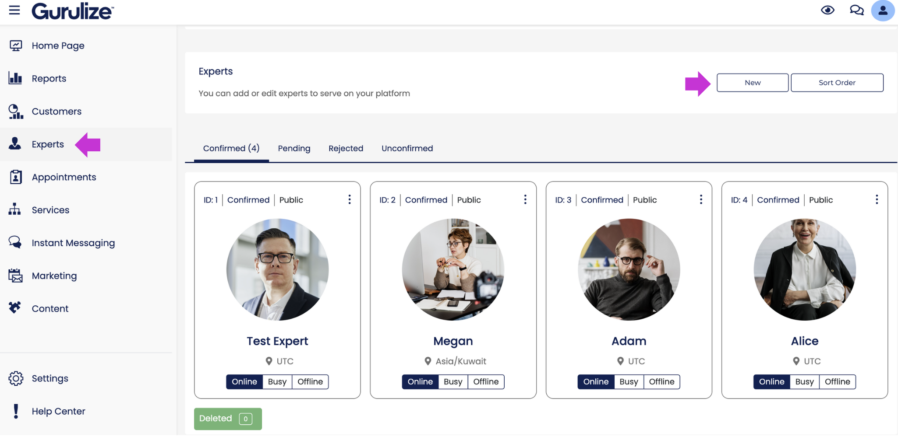This screenshot has width=898, height=440.
Task: Open the hamburger menu icon
Action: [14, 10]
